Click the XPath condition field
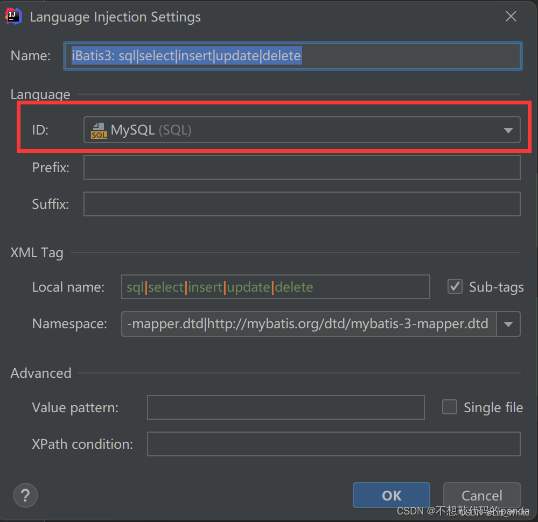This screenshot has height=522, width=538. pyautogui.click(x=334, y=444)
